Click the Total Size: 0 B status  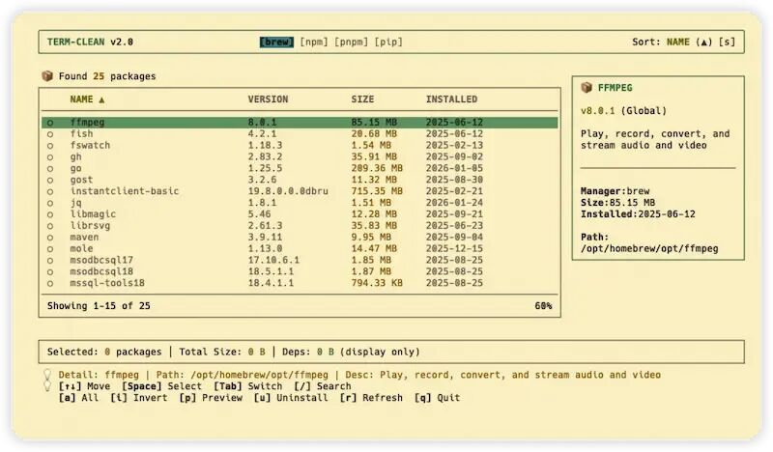[x=222, y=352]
